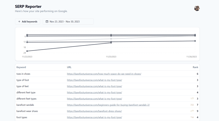219x121 pixels.
Task: Click the down arrow beside foot types rank
Action: 193,117
